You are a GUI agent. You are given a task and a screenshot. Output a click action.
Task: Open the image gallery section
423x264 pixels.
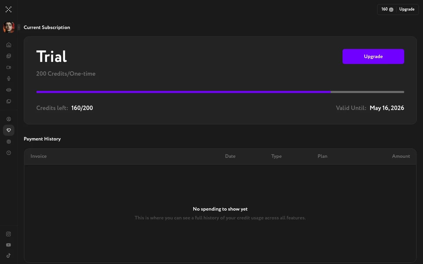[x=9, y=56]
